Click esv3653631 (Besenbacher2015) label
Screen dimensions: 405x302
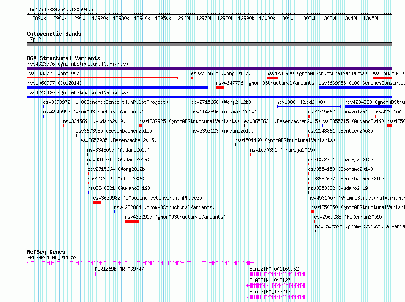point(282,121)
